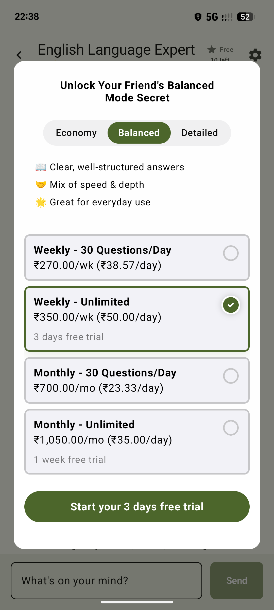274x610 pixels.
Task: Select Weekly 30 Questions/Day radio button
Action: coord(231,253)
